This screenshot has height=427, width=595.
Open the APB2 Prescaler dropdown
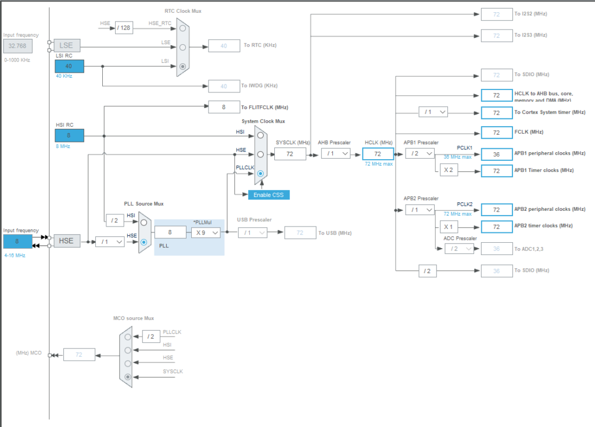[x=420, y=210]
